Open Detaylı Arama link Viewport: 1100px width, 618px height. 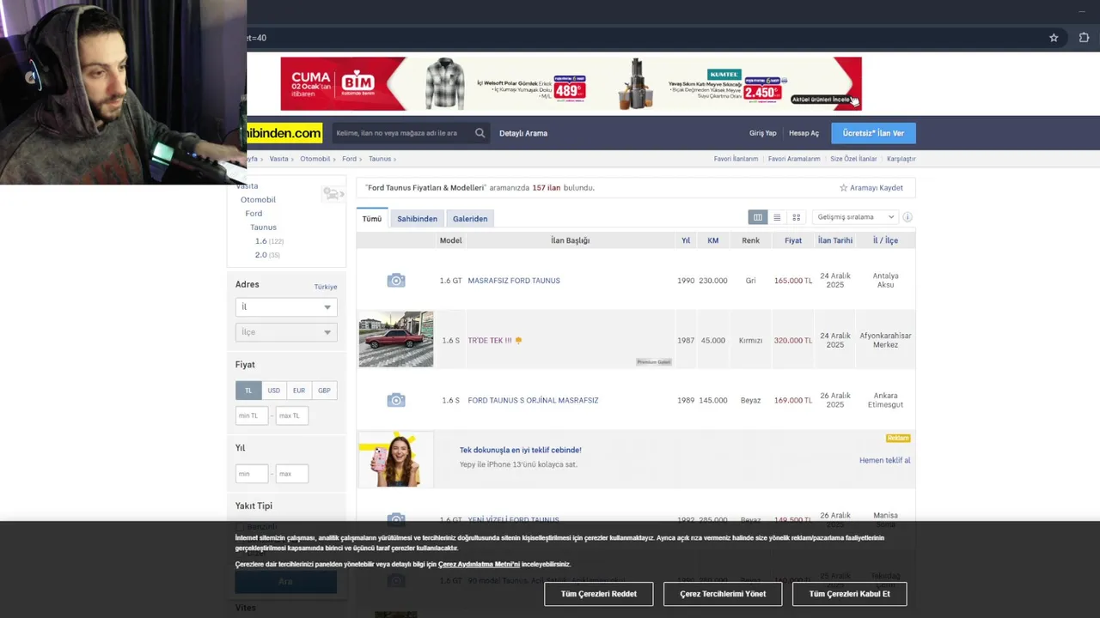pos(523,133)
